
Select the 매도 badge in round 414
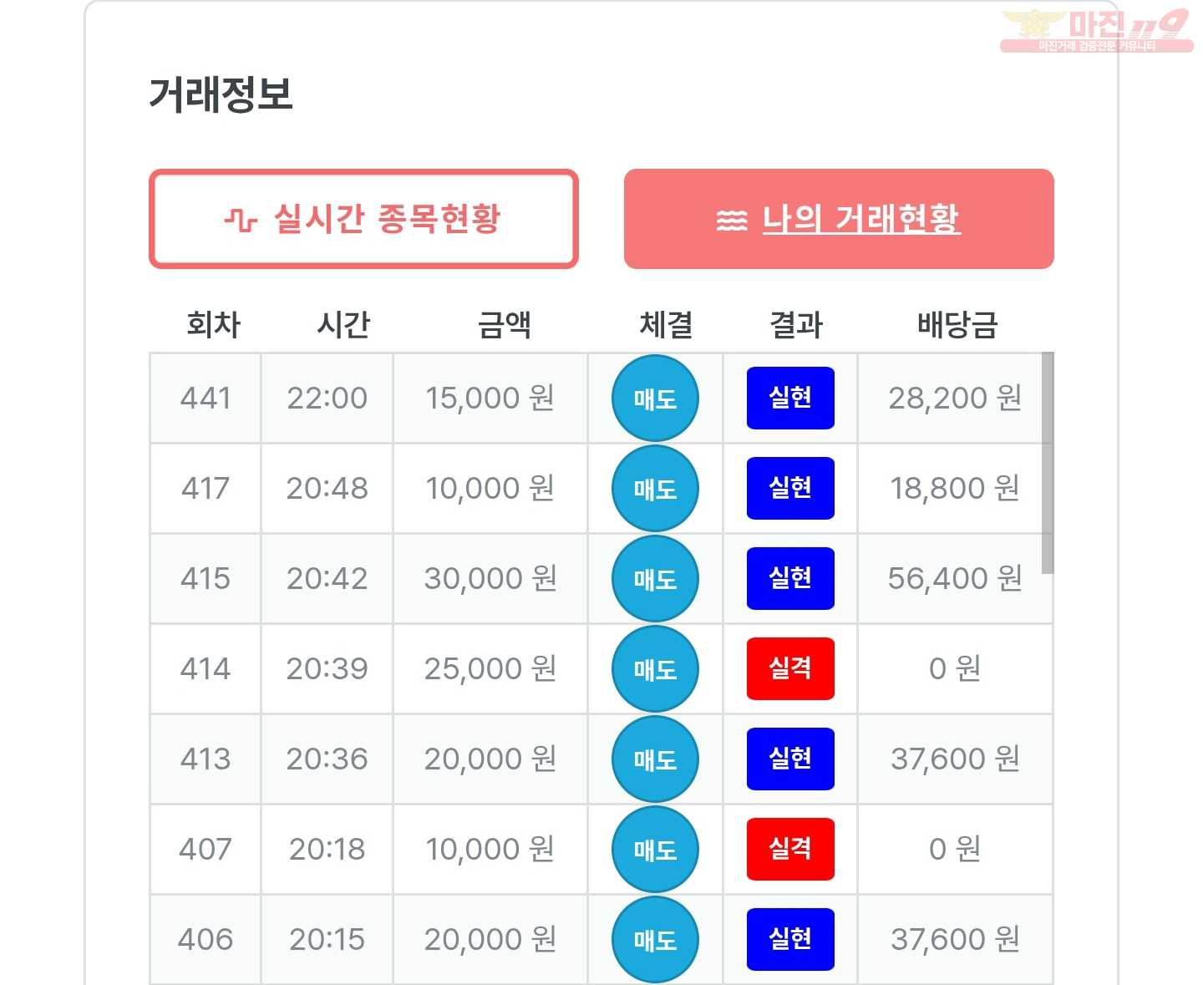click(655, 669)
